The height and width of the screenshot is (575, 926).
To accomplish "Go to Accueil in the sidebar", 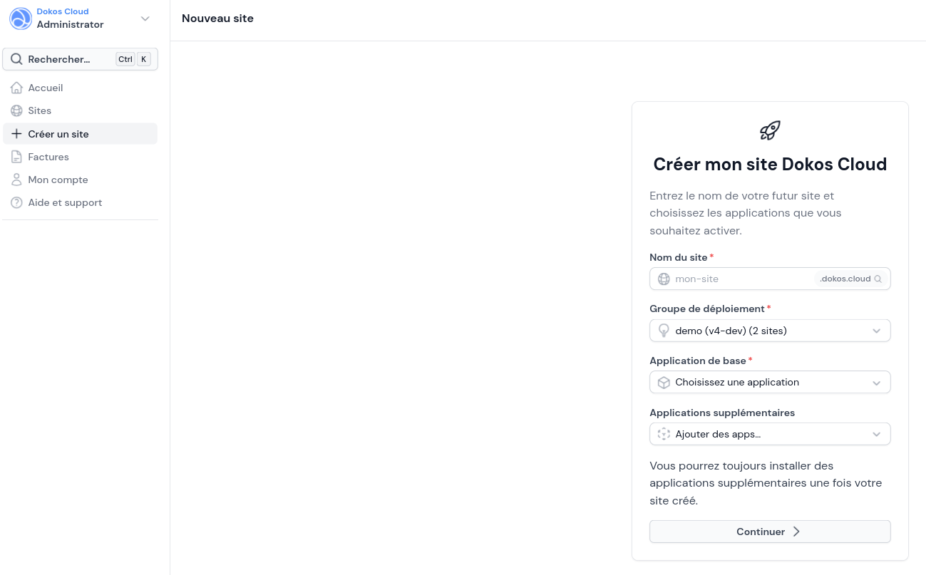I will tap(80, 88).
